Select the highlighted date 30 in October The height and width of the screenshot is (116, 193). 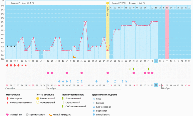coord(156,85)
